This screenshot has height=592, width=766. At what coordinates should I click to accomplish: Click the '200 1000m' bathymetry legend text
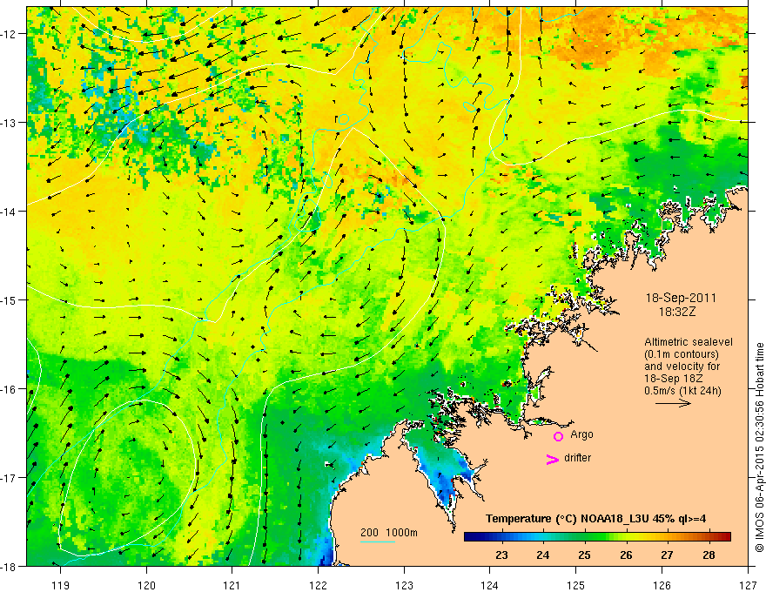pos(389,533)
